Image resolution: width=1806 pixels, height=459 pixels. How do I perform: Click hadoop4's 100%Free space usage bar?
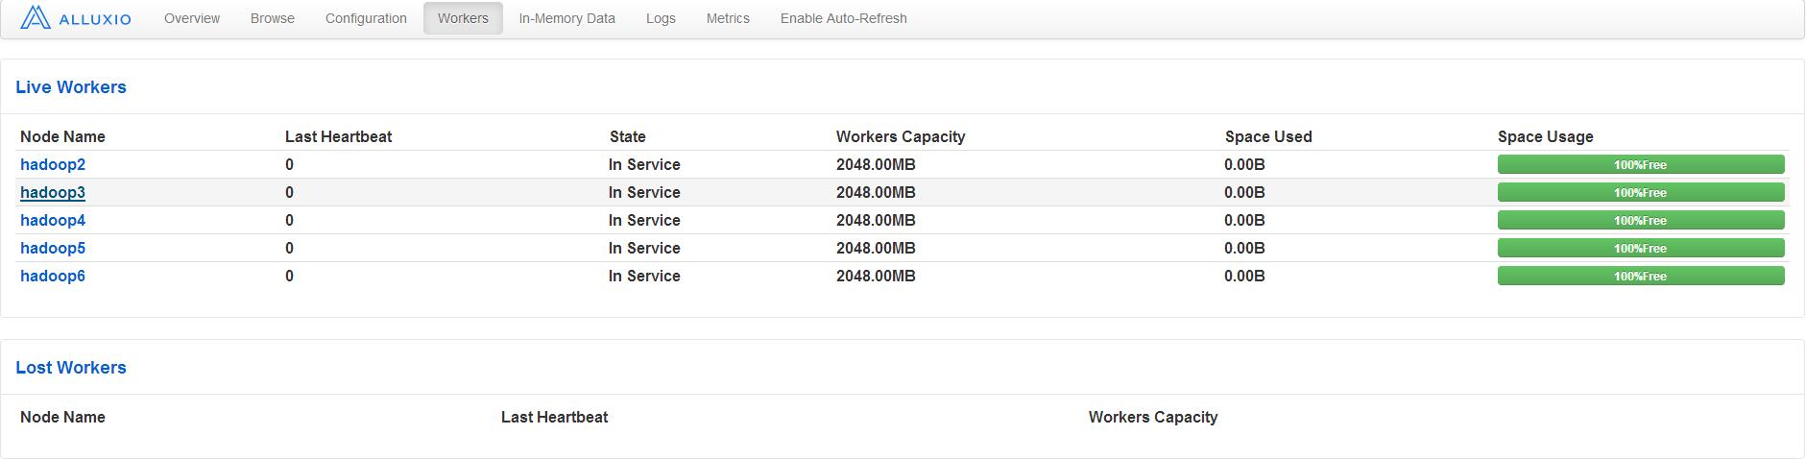tap(1641, 221)
